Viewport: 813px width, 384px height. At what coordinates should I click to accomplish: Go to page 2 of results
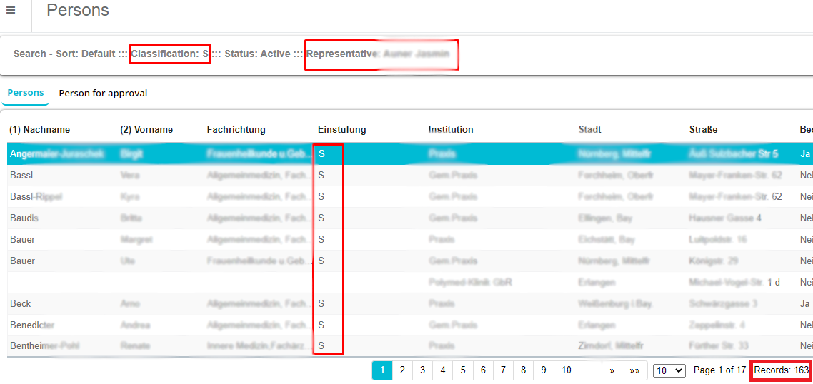point(402,370)
